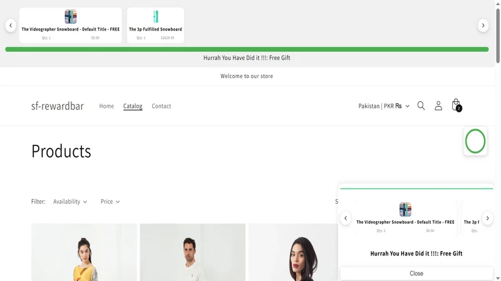The image size is (501, 281).
Task: Click Videographer Snowboard image in top bar
Action: tap(71, 17)
